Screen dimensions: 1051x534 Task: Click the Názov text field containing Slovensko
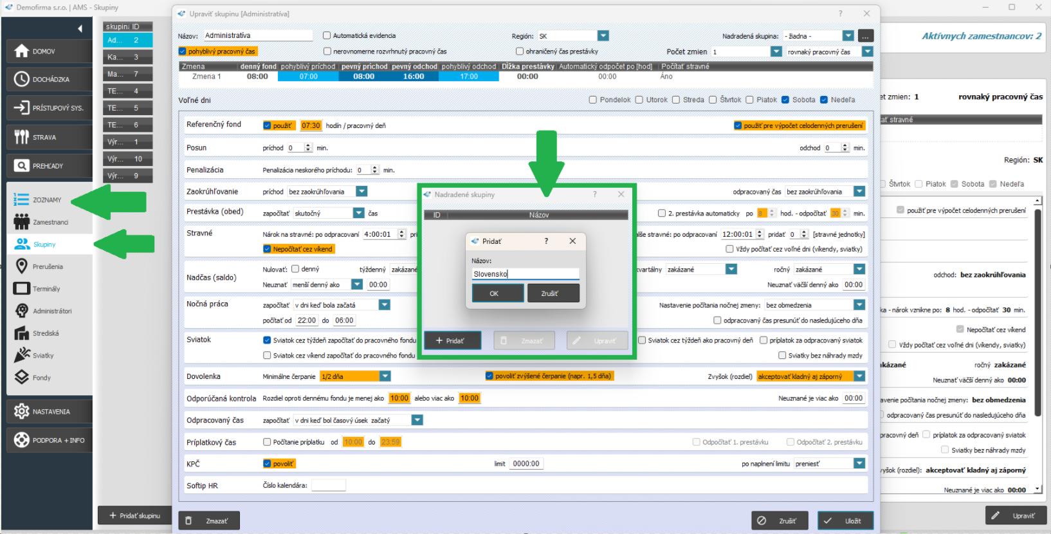[525, 274]
